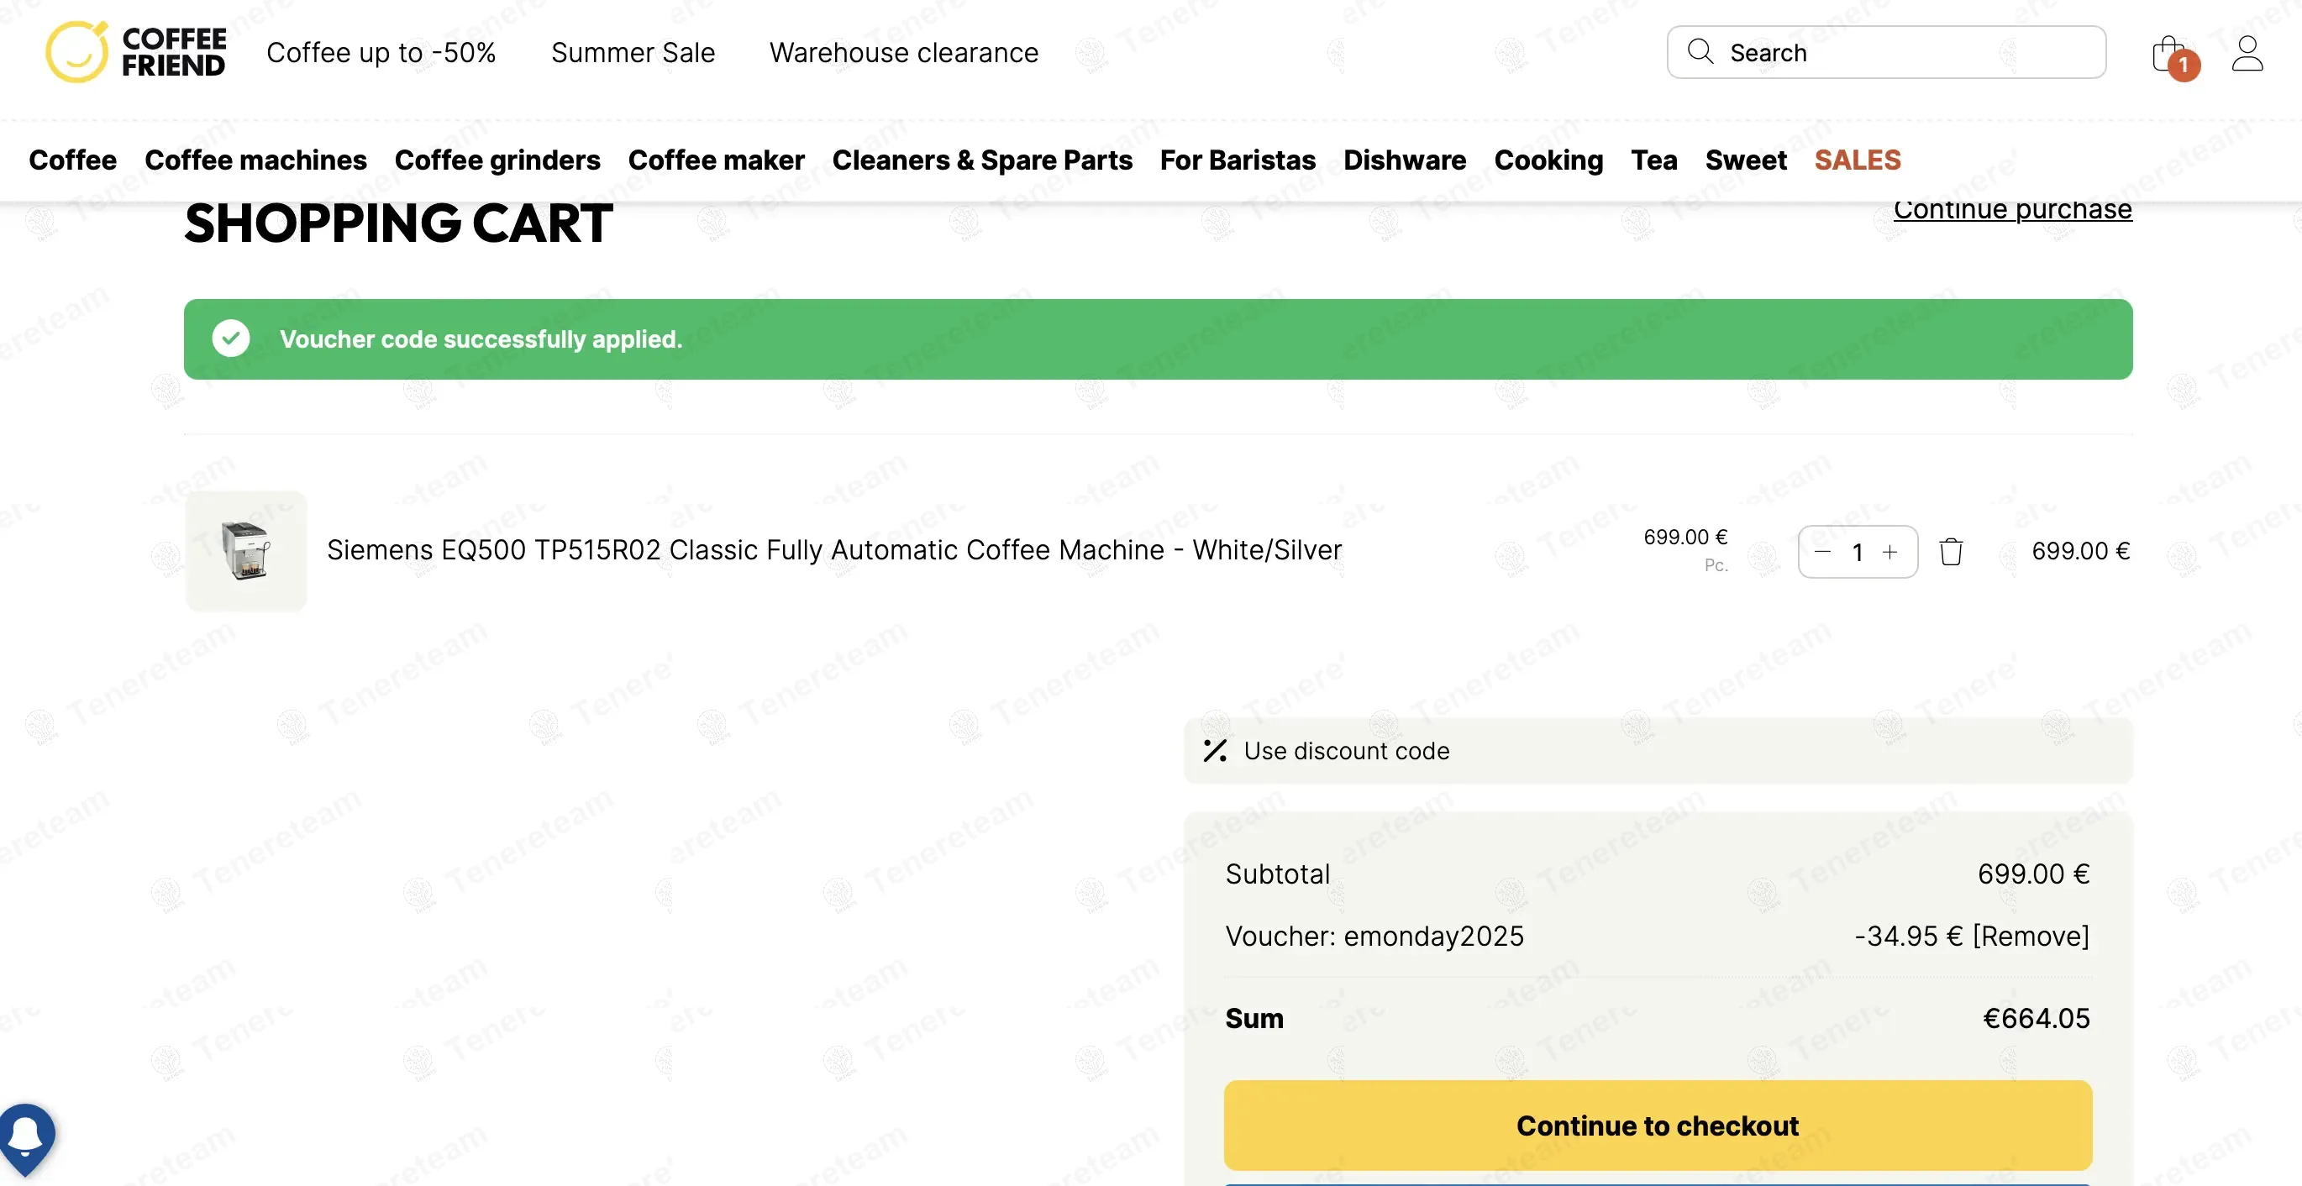Open the Warehouse clearance link
Image resolution: width=2302 pixels, height=1186 pixels.
pyautogui.click(x=903, y=53)
